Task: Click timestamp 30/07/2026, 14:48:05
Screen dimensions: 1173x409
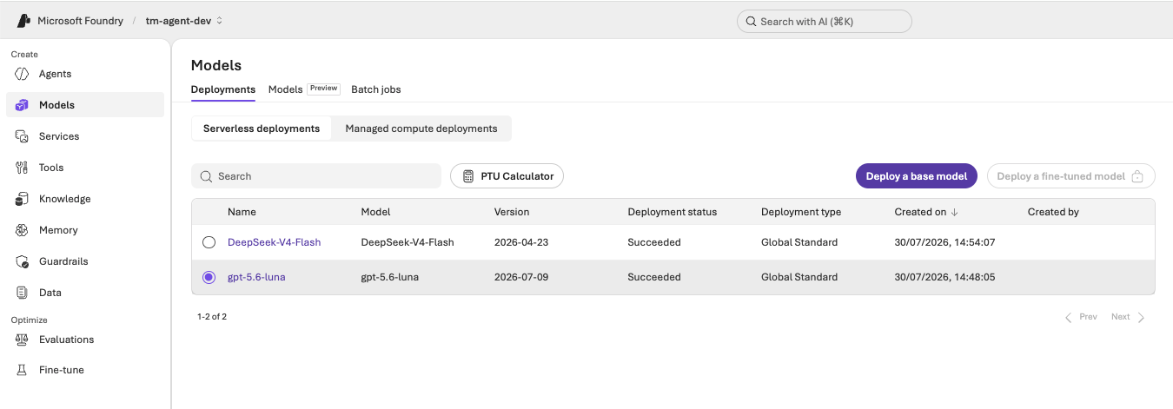Action: click(944, 277)
